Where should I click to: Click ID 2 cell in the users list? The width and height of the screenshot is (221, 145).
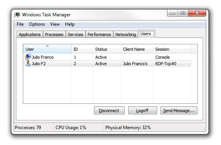pos(75,64)
